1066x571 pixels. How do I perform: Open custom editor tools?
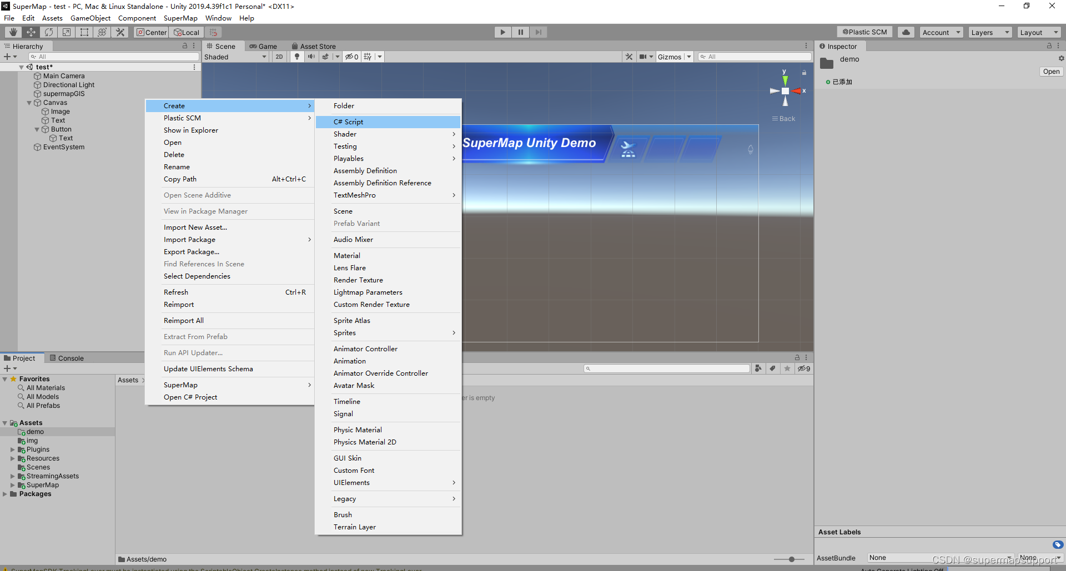click(120, 32)
